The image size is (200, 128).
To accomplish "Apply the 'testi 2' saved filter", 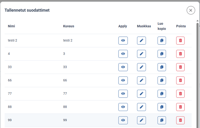I will [x=123, y=41].
